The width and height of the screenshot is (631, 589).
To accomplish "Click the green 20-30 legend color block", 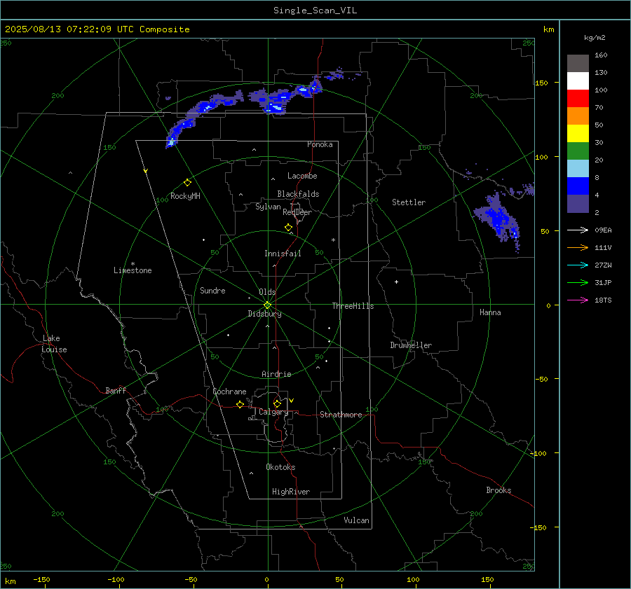I will [x=578, y=151].
